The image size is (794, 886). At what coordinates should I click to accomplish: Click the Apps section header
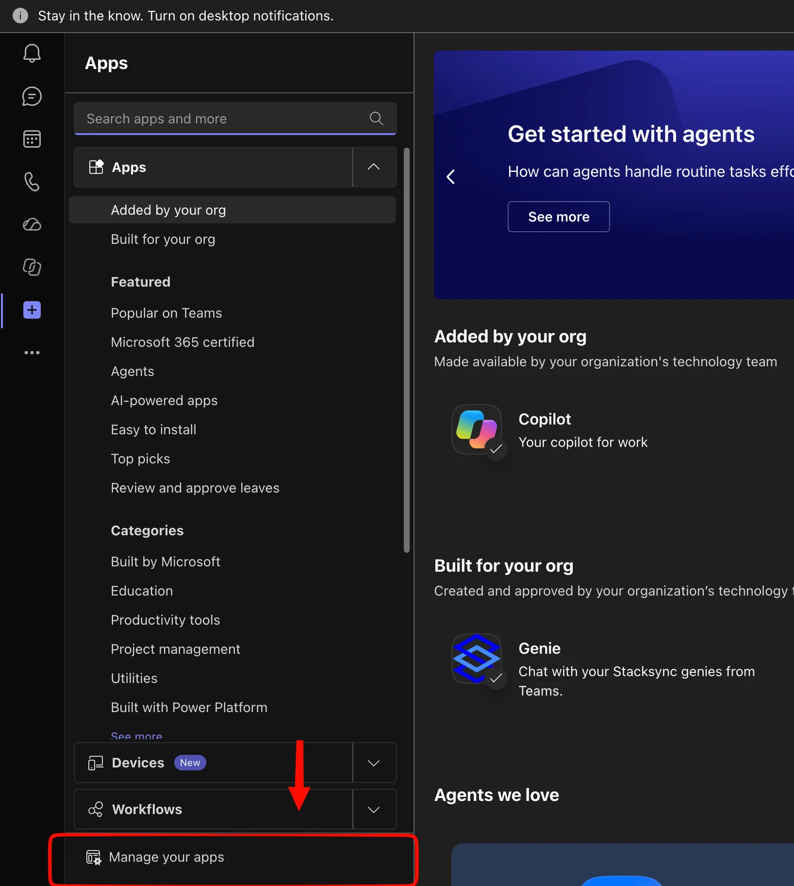point(213,167)
